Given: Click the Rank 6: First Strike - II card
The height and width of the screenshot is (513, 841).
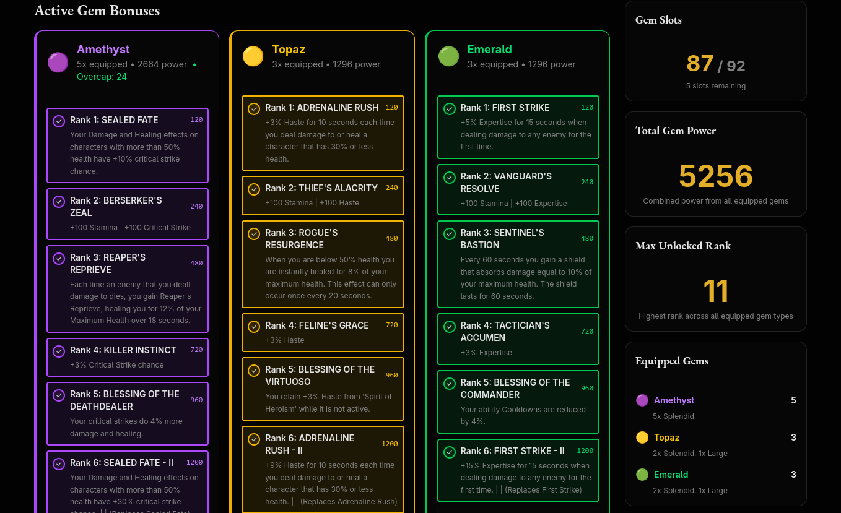Looking at the screenshot, I should [518, 470].
